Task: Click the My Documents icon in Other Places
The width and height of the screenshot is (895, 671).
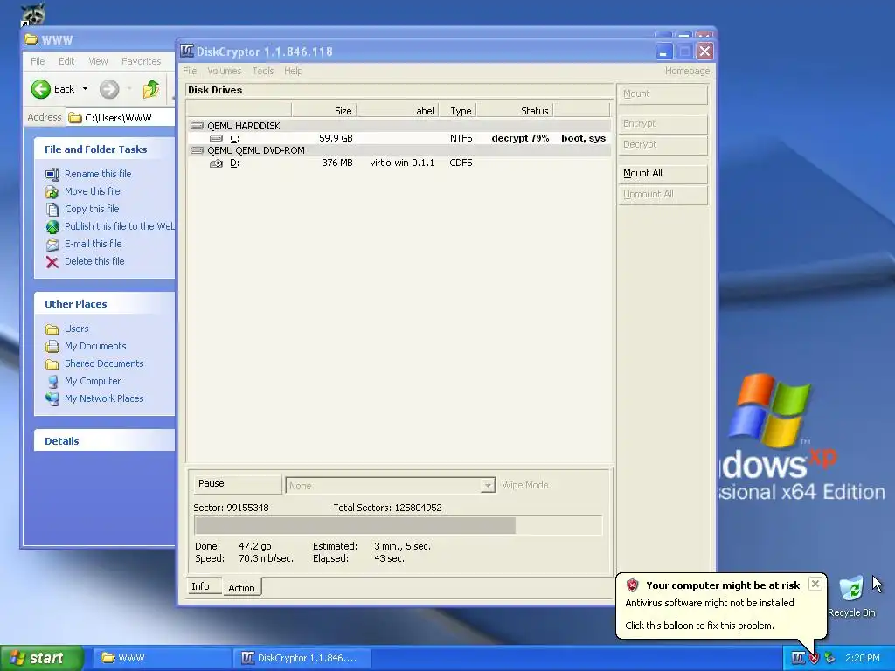Action: pos(52,346)
